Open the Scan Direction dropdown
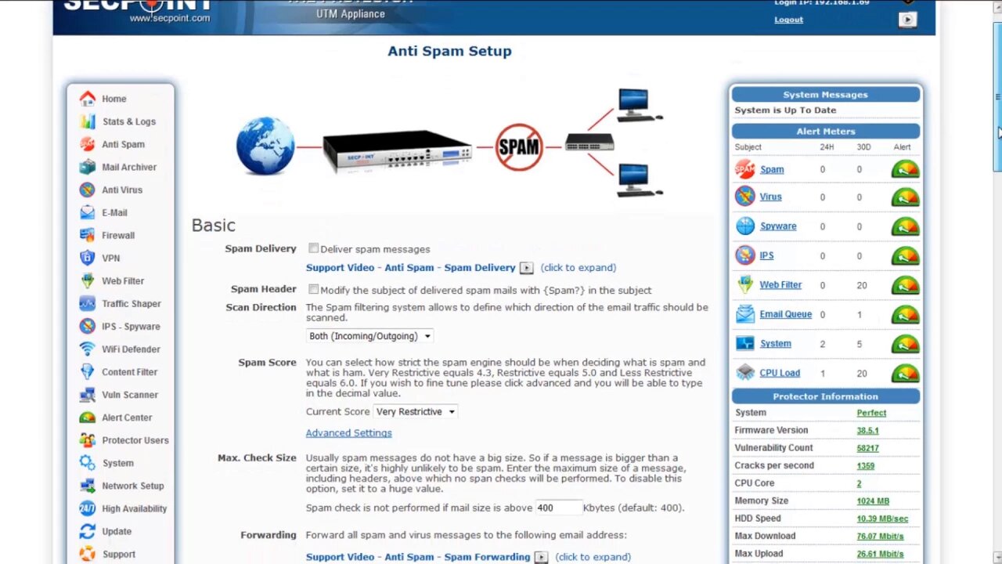The image size is (1002, 564). [369, 336]
